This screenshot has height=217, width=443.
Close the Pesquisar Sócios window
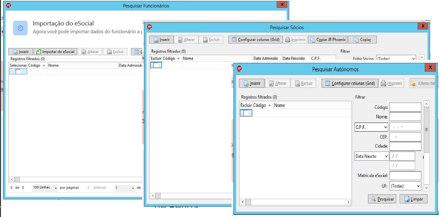click(x=423, y=26)
